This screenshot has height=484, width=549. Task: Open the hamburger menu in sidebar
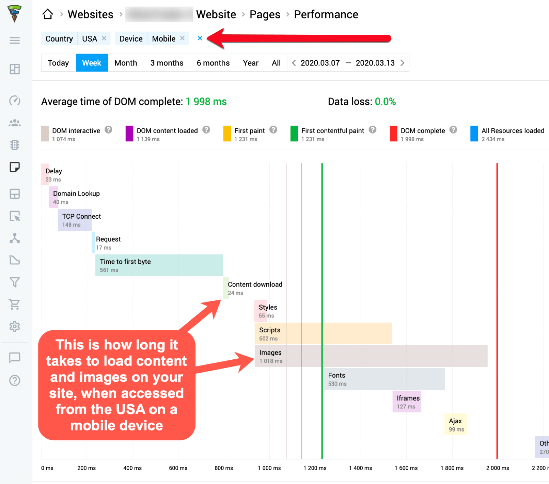14,41
